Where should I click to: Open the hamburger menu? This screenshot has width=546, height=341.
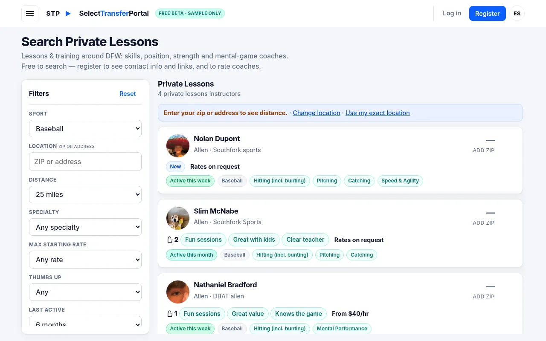pos(30,14)
